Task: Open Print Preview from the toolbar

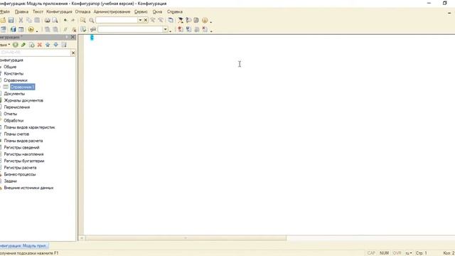Action: pyautogui.click(x=55, y=20)
